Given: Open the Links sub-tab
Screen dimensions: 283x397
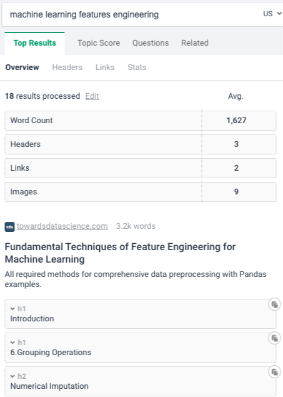Looking at the screenshot, I should point(105,68).
